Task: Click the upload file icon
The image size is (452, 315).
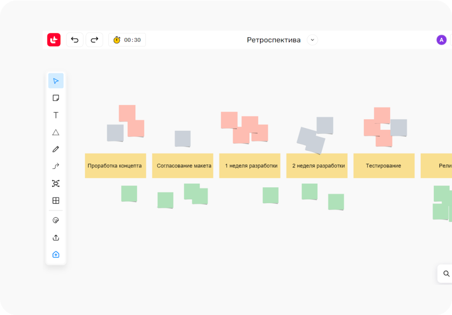Action: tap(56, 238)
